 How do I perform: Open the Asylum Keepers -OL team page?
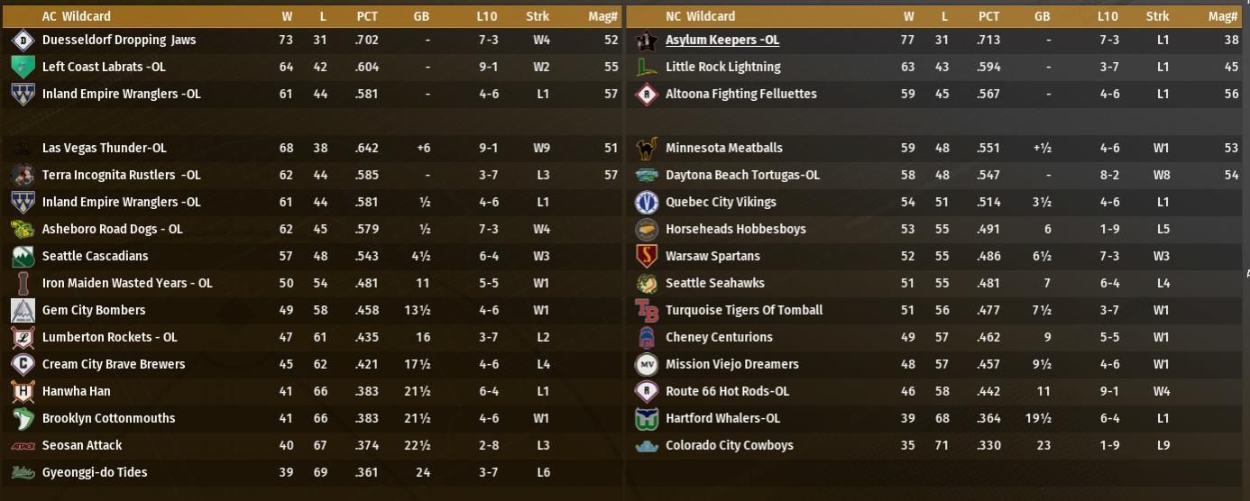(x=722, y=40)
